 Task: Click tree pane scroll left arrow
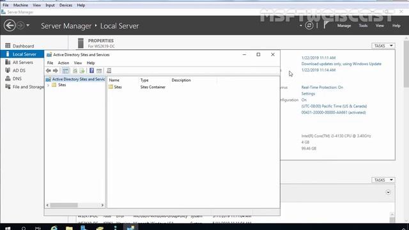tap(47, 205)
